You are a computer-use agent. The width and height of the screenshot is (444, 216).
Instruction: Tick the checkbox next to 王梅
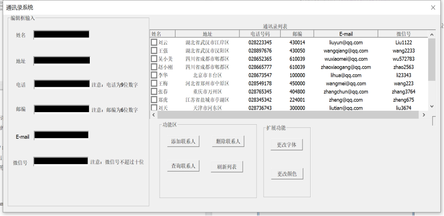[x=154, y=84]
